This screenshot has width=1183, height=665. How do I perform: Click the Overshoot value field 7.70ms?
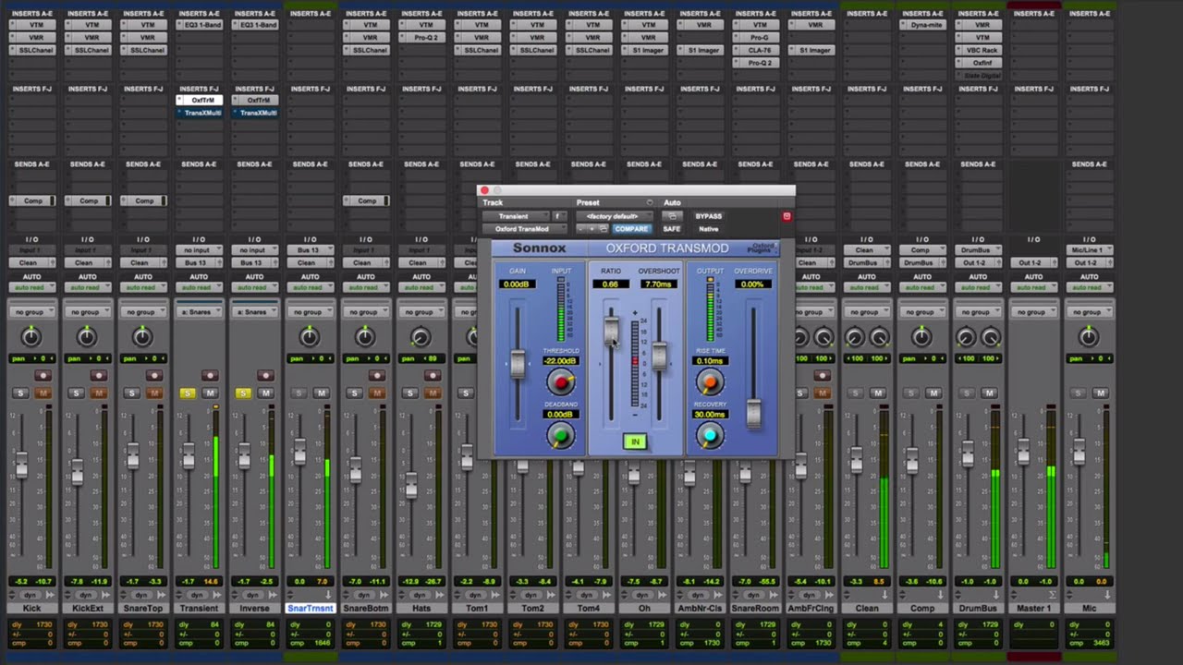[x=659, y=284]
